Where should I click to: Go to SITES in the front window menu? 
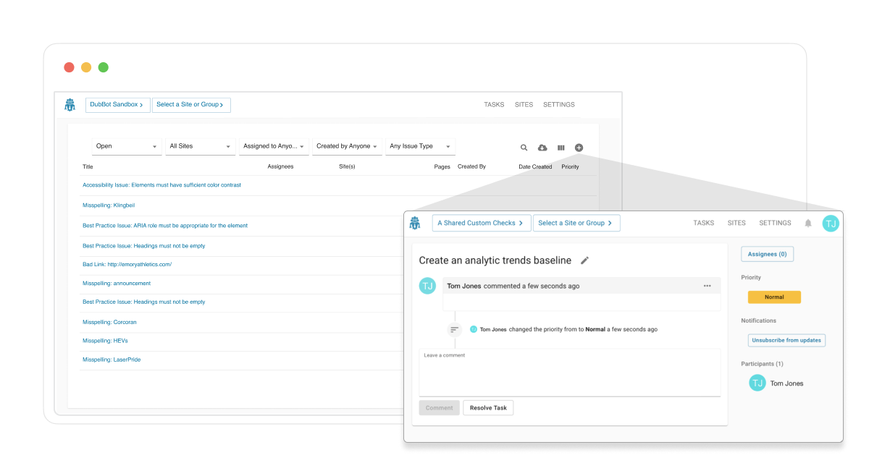(736, 224)
